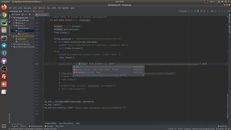Viewport: 231px width, 130px height.
Task: Open the VCS menu
Action: (x=59, y=8)
